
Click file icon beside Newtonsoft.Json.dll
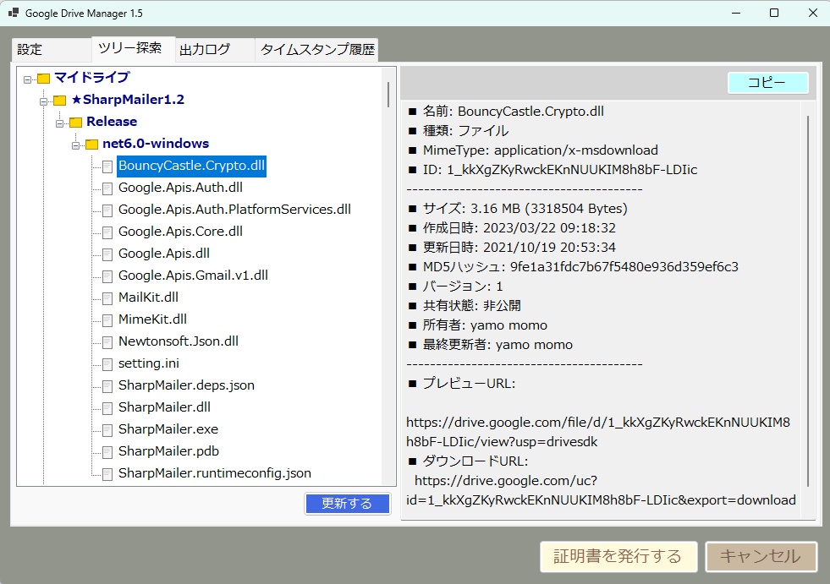coord(107,342)
